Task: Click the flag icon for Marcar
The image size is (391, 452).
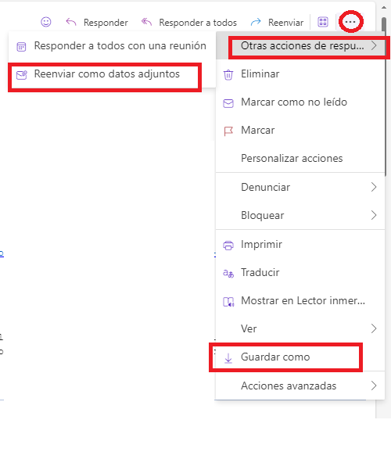Action: click(228, 131)
